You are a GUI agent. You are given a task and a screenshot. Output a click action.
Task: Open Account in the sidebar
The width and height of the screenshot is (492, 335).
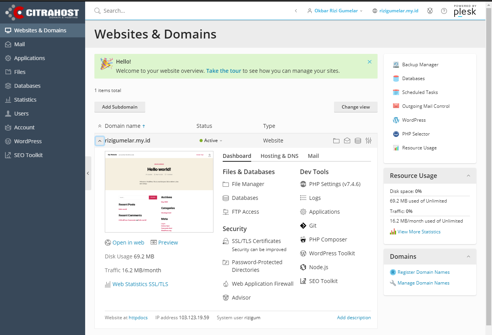(42, 127)
